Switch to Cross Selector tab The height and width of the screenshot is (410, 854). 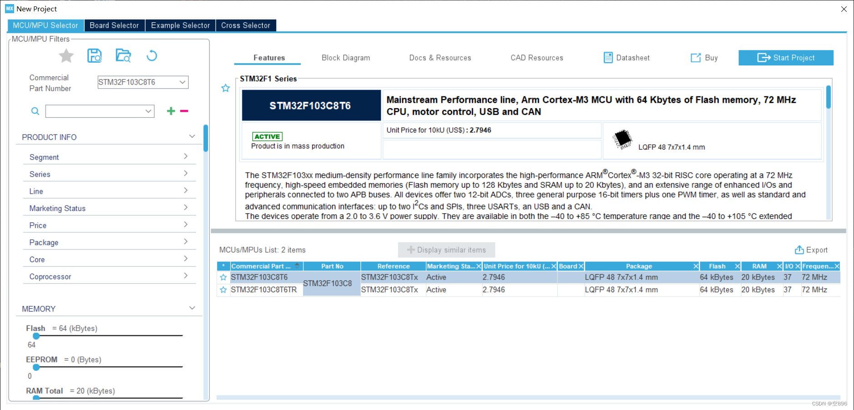[246, 25]
